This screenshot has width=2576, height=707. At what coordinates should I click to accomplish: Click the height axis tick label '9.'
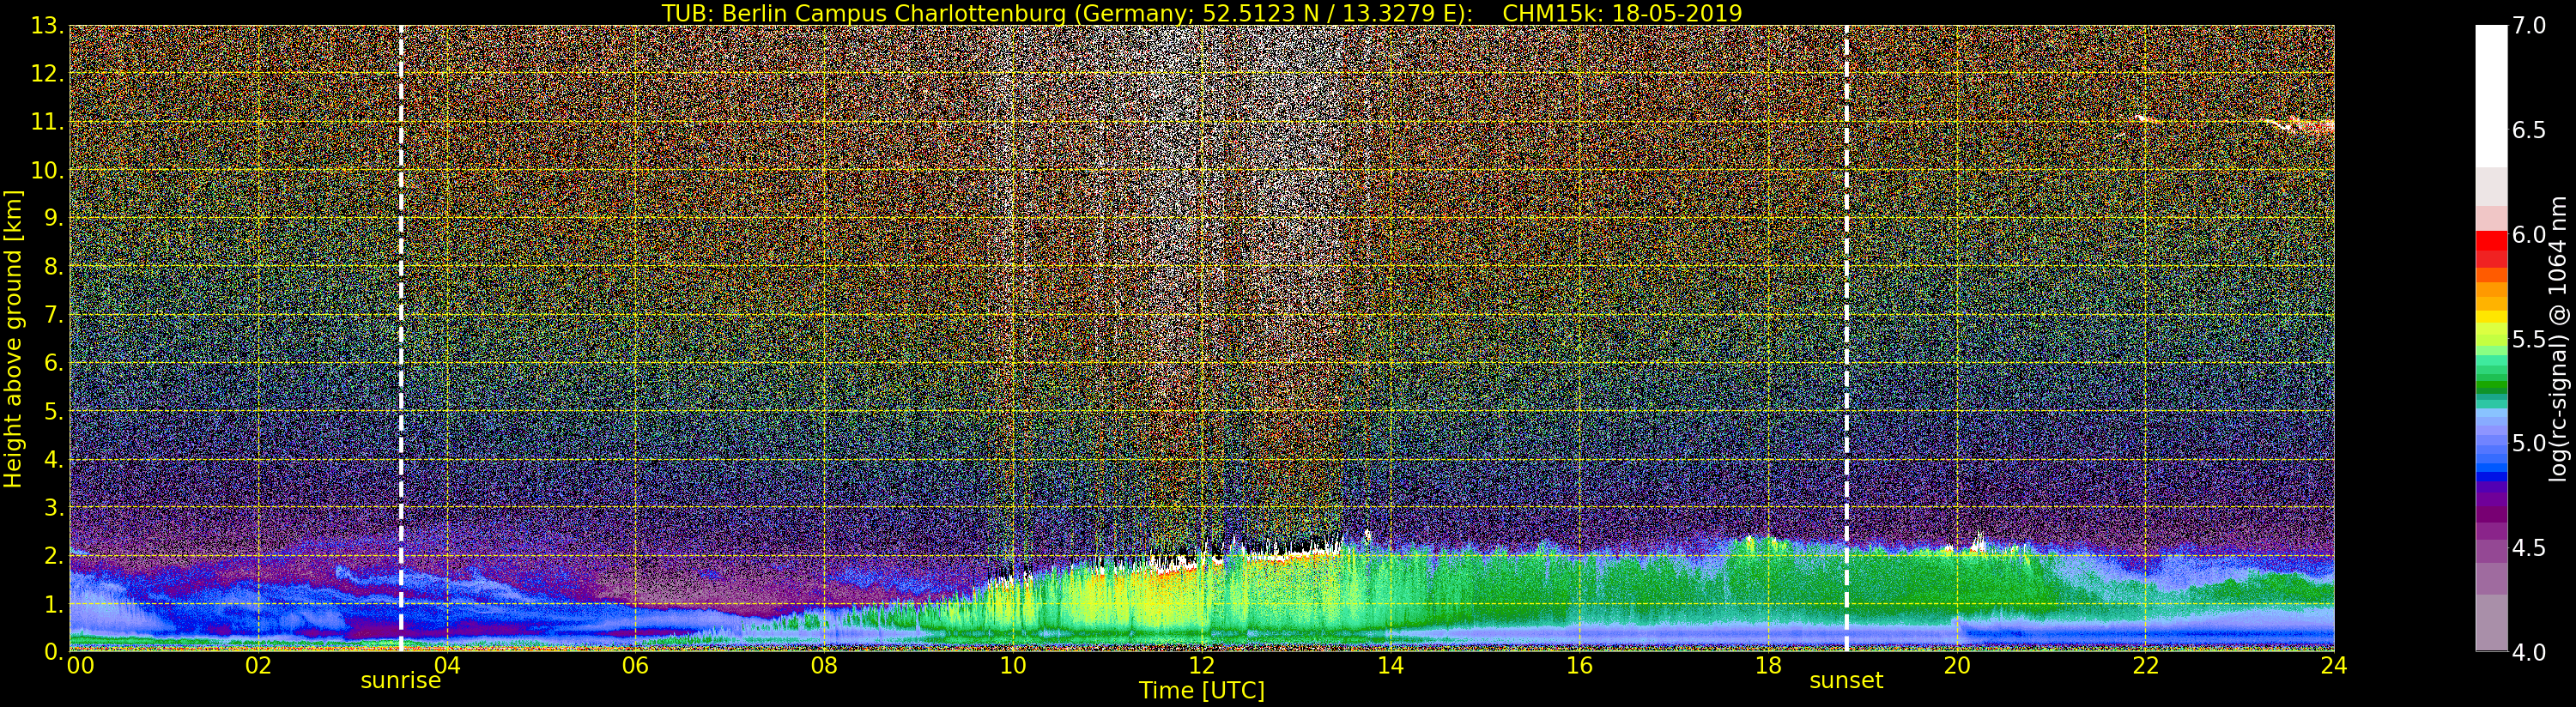53,218
